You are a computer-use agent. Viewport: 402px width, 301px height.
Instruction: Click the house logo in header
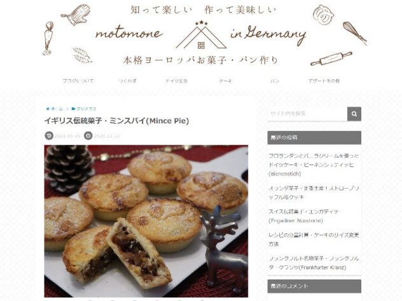201,35
